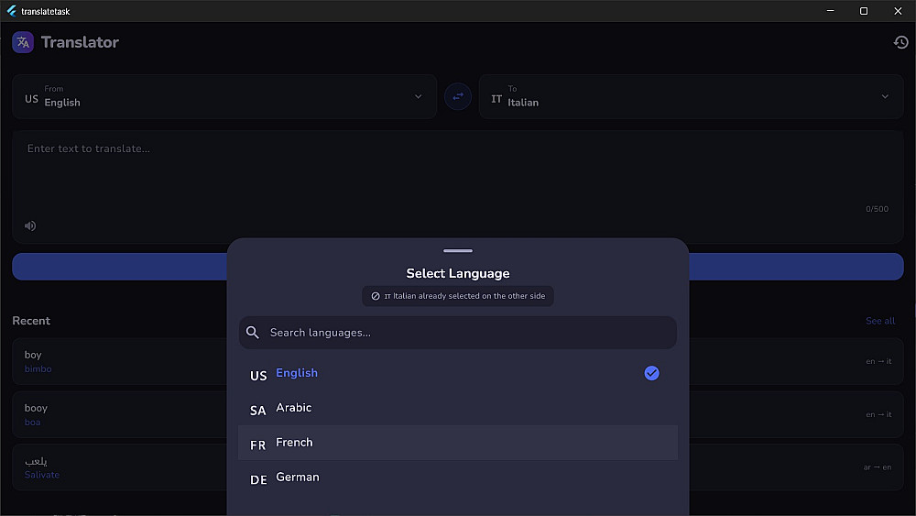
Task: Click the Italian already selected notice
Action: [457, 296]
